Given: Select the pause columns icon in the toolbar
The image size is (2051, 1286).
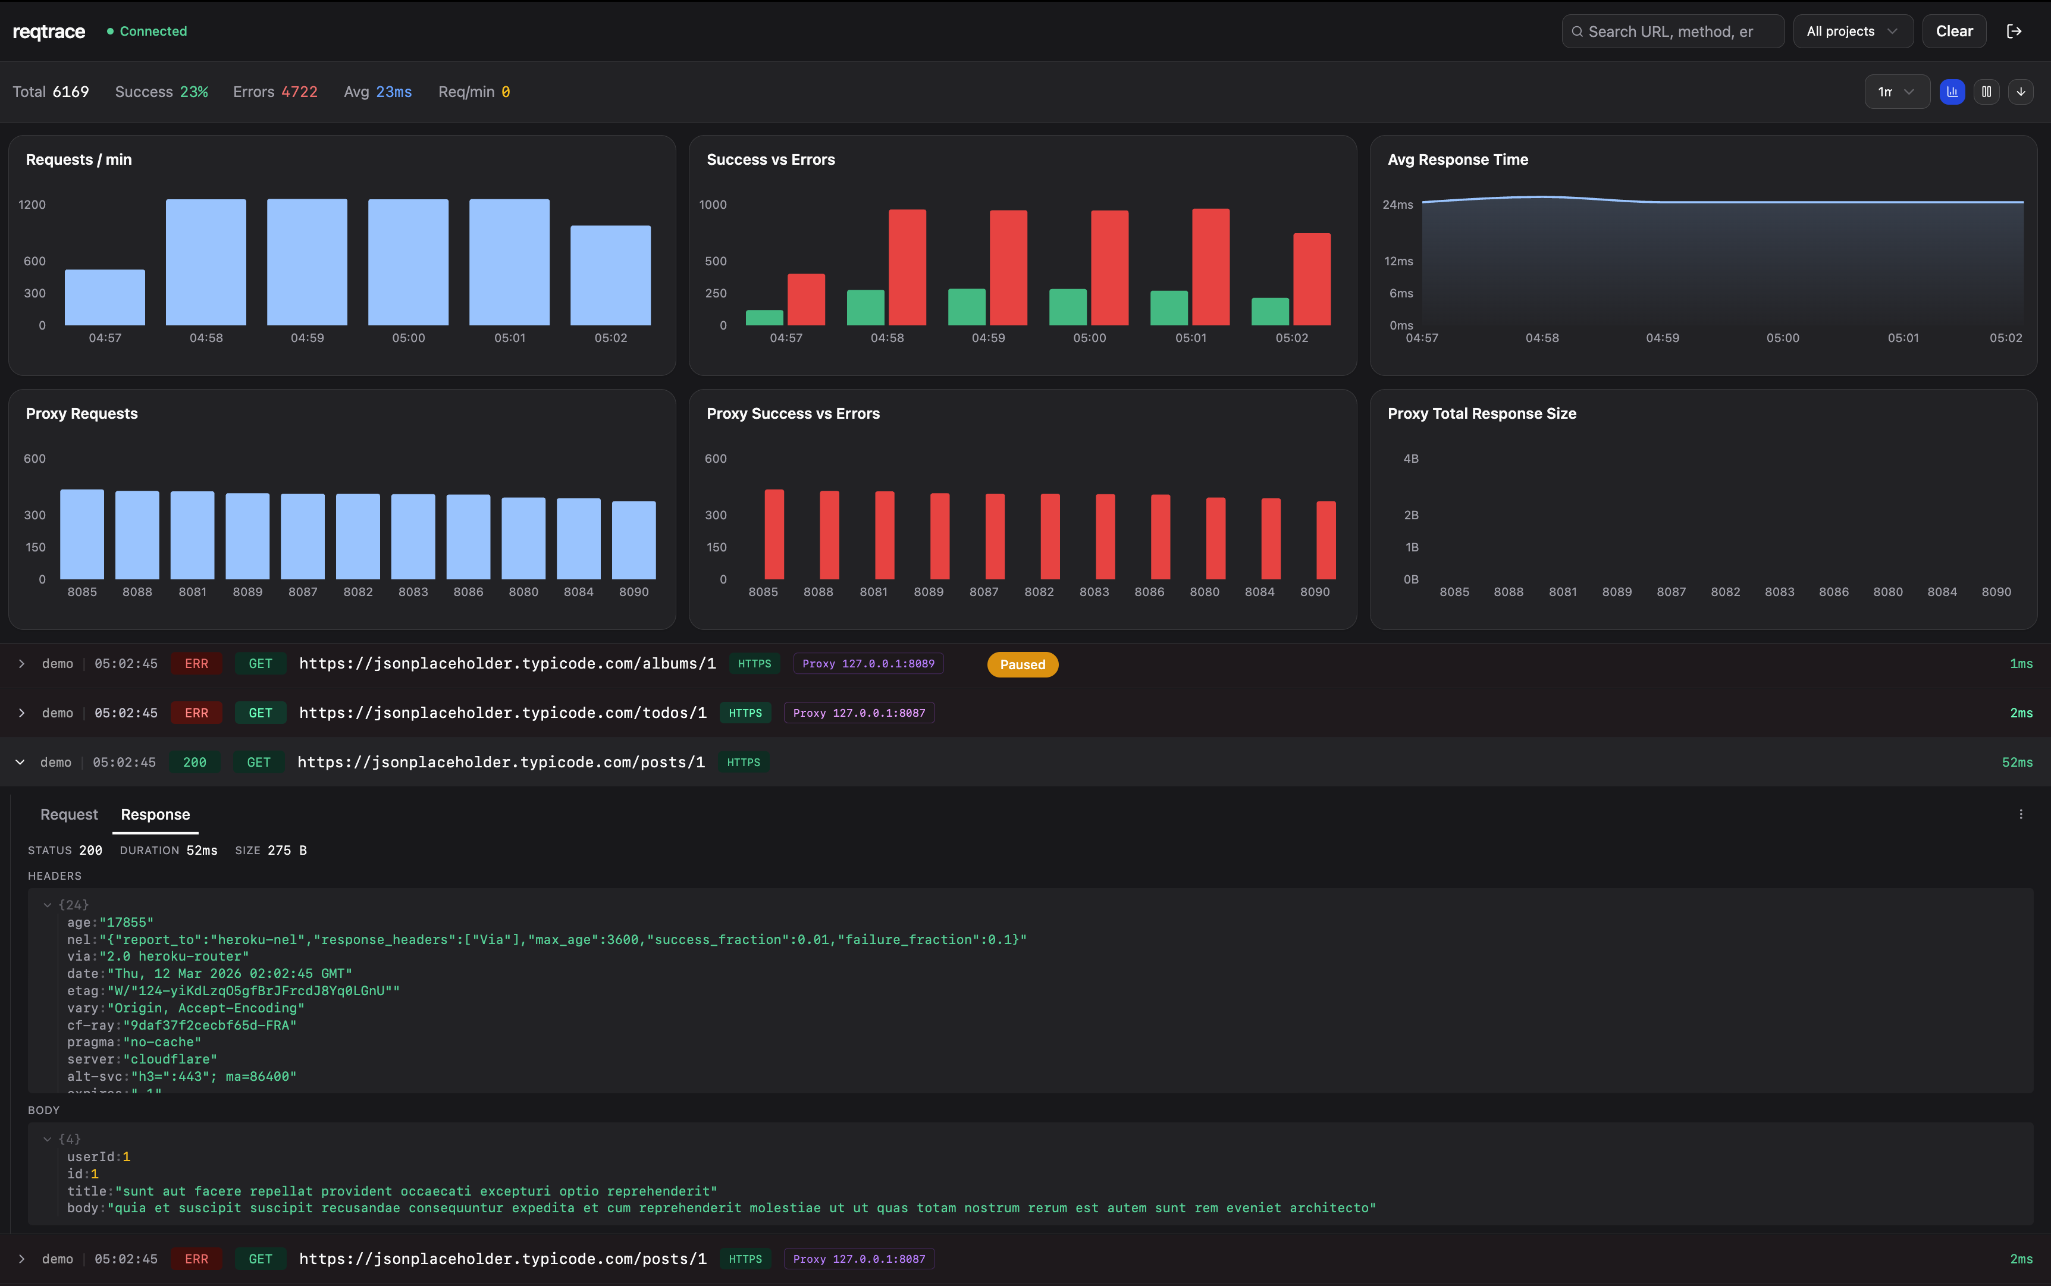Looking at the screenshot, I should (1986, 91).
